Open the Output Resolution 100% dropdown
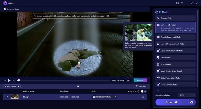Screen dimensions: 201x109 click(x=187, y=95)
